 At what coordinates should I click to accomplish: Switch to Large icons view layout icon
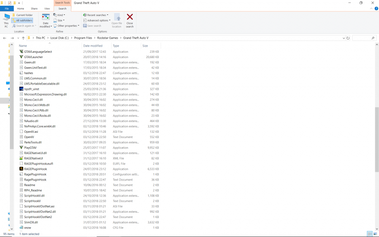click(375, 234)
